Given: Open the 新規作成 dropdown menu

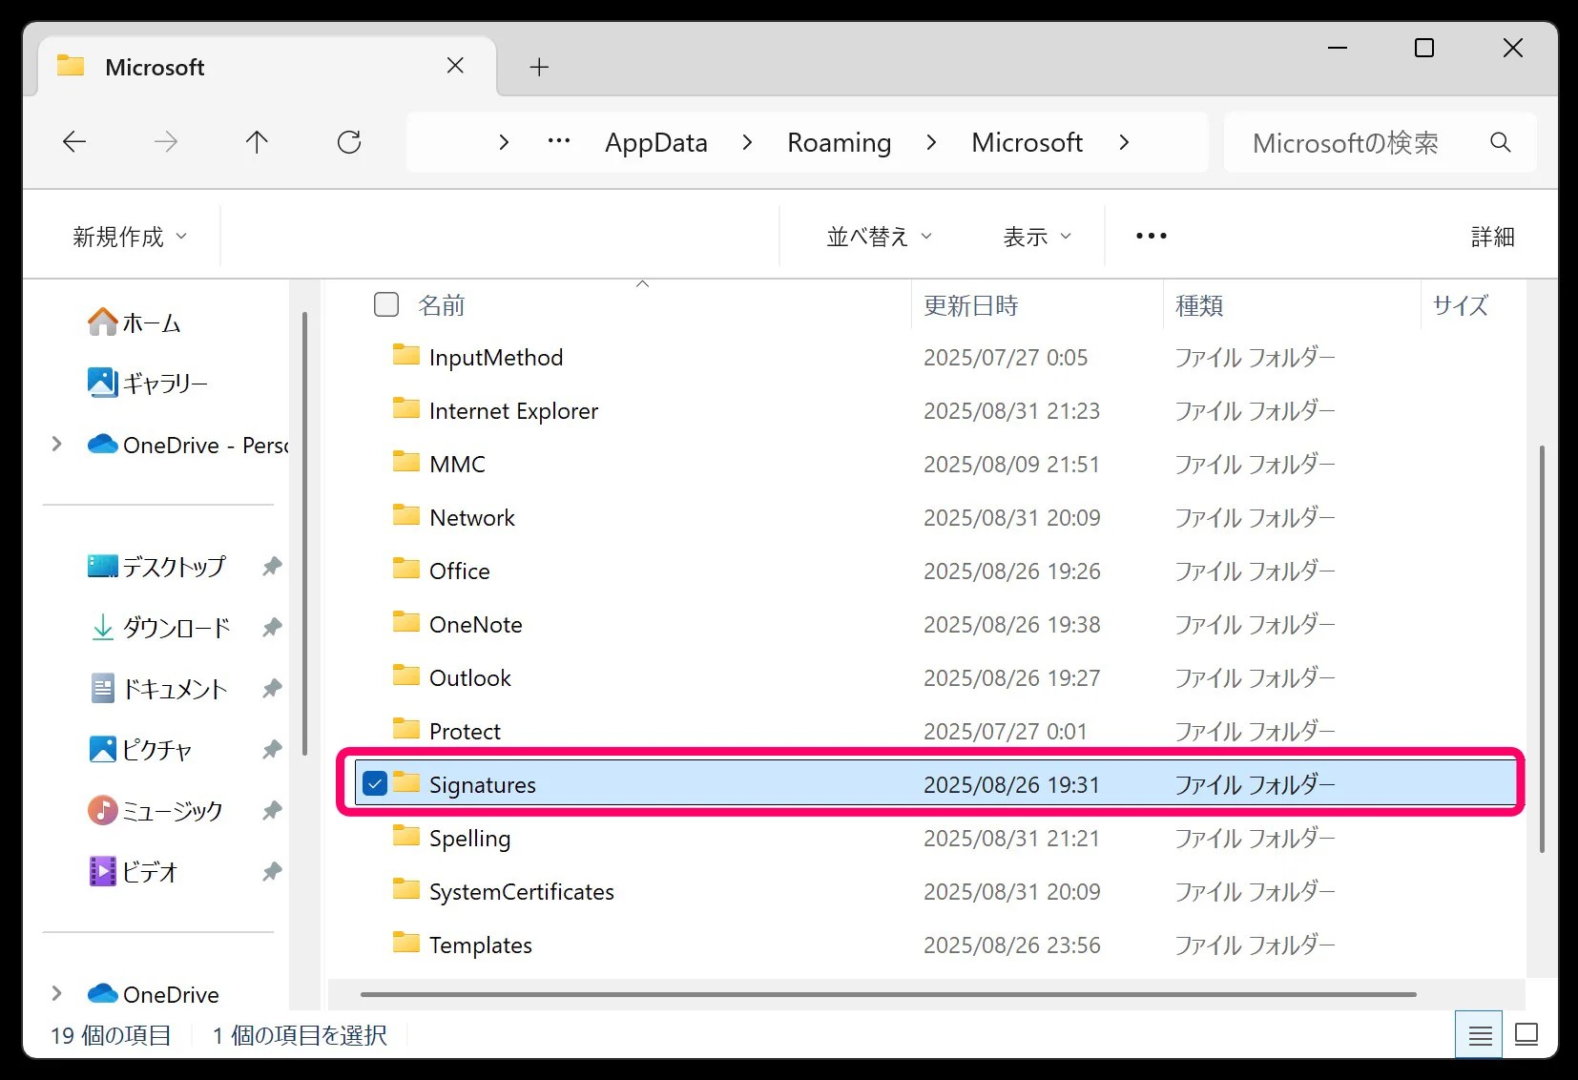Looking at the screenshot, I should click(130, 237).
